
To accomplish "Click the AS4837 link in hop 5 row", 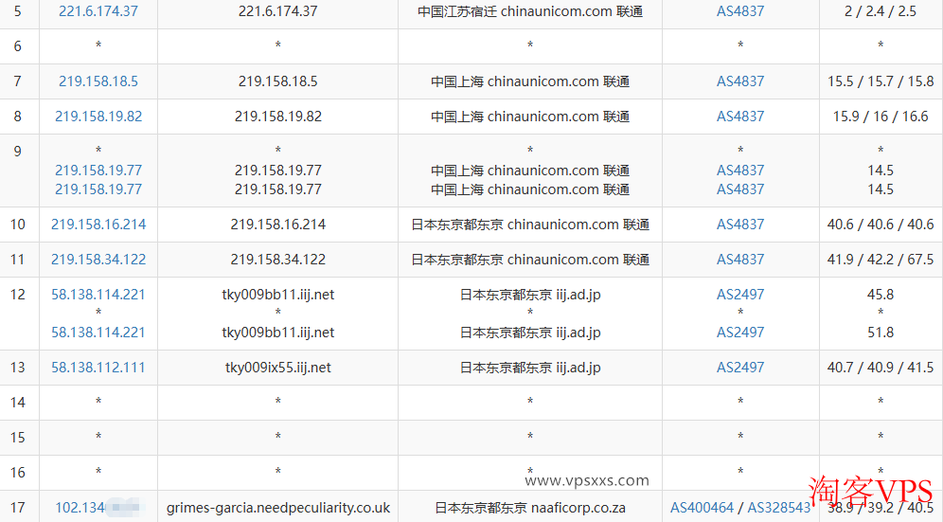I will [740, 11].
